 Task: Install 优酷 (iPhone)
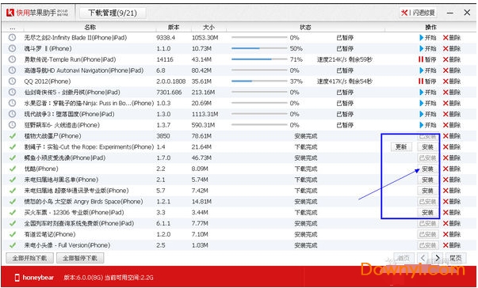click(427, 169)
